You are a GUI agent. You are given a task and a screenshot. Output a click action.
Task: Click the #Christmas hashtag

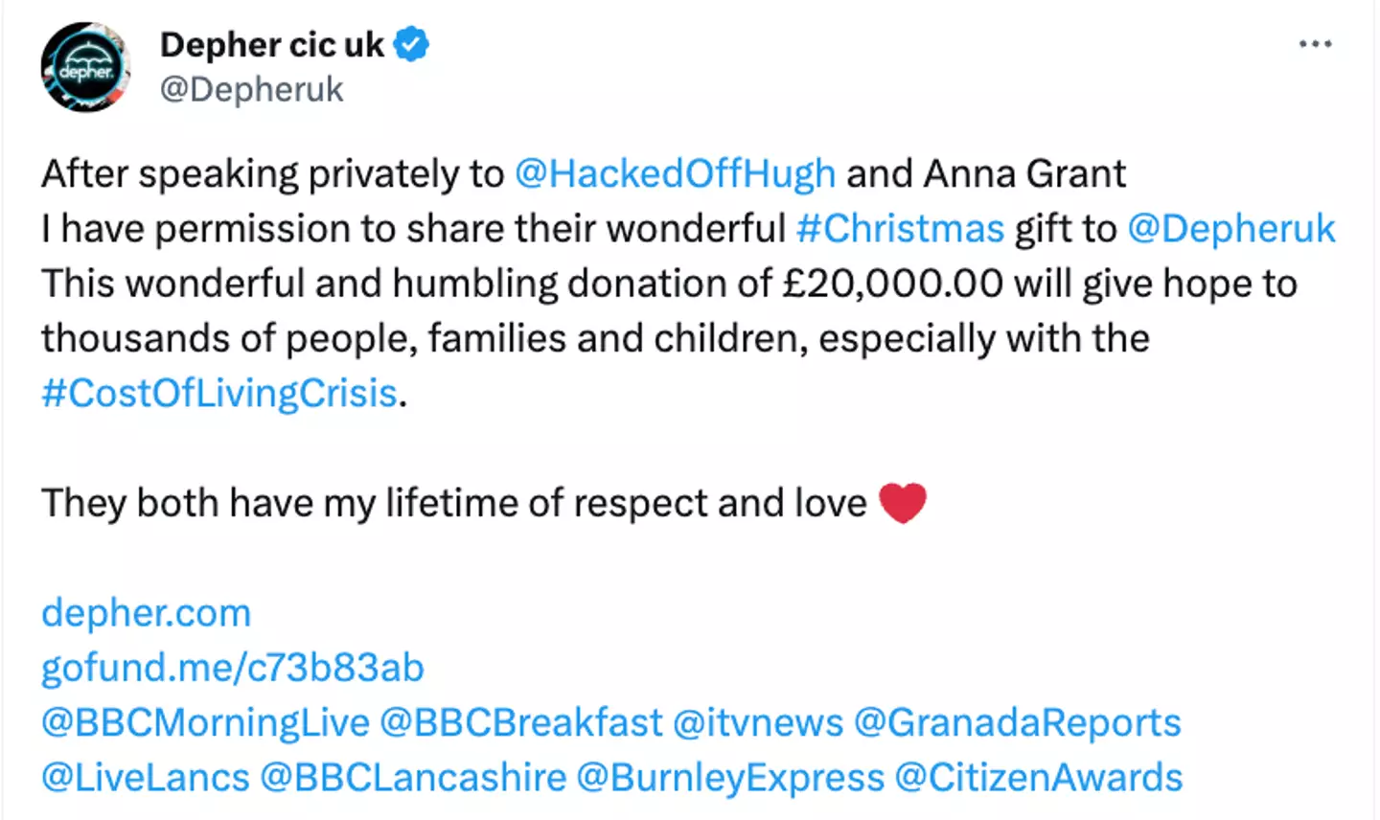[x=899, y=228]
